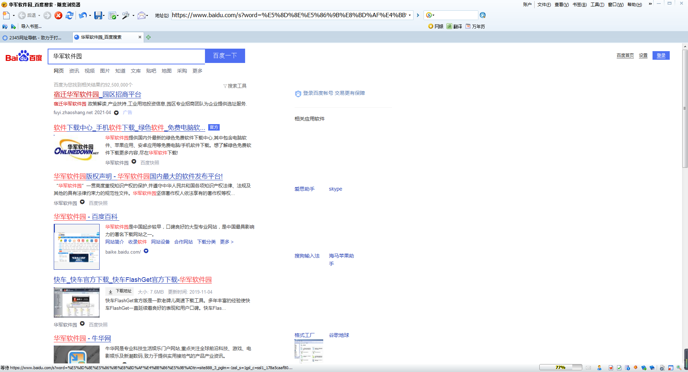Viewport: 688px width, 372px height.
Task: Expand the save dropdown arrow
Action: pyautogui.click(x=104, y=16)
